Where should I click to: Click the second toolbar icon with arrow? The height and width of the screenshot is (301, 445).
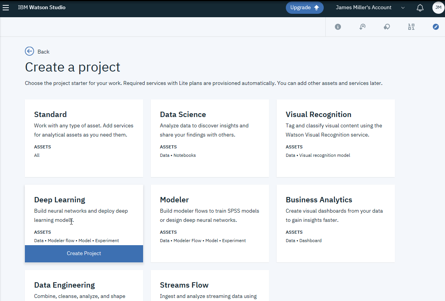point(362,27)
